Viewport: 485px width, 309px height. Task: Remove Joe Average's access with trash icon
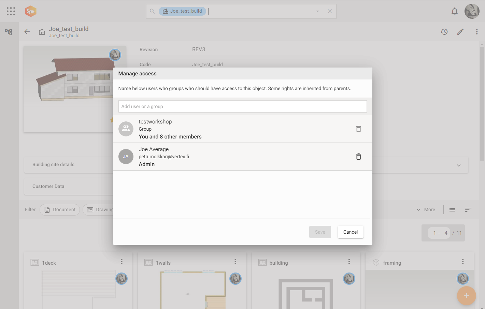click(358, 157)
